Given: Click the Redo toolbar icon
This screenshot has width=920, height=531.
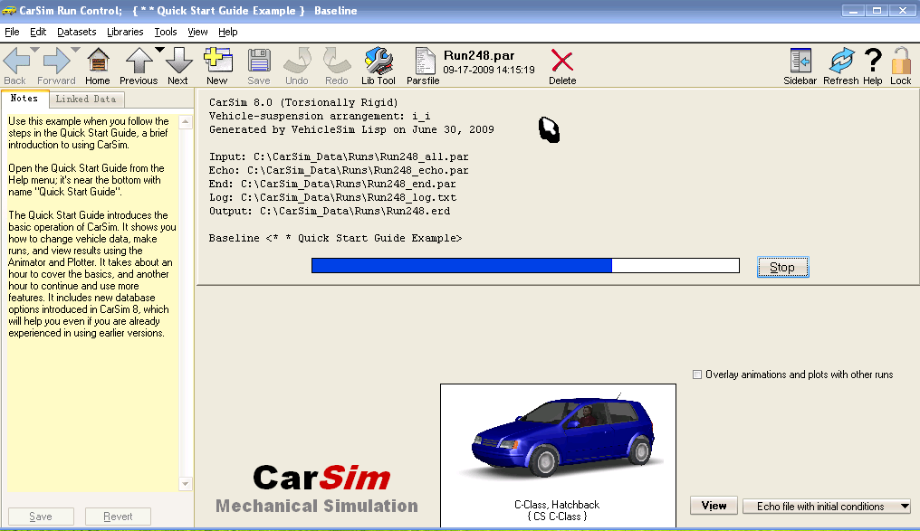Looking at the screenshot, I should [x=337, y=61].
